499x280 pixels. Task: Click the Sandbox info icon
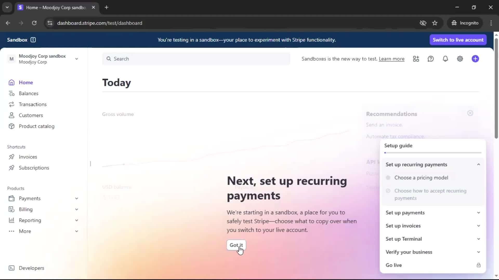click(33, 40)
